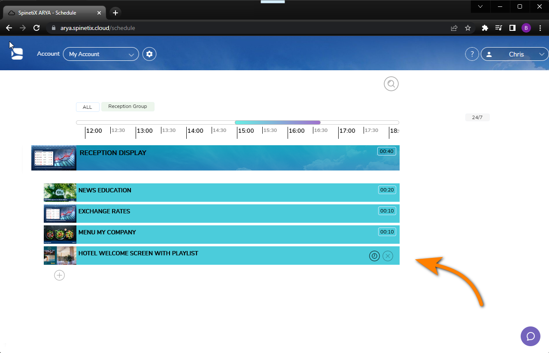Select the Reception Group tab

click(127, 106)
